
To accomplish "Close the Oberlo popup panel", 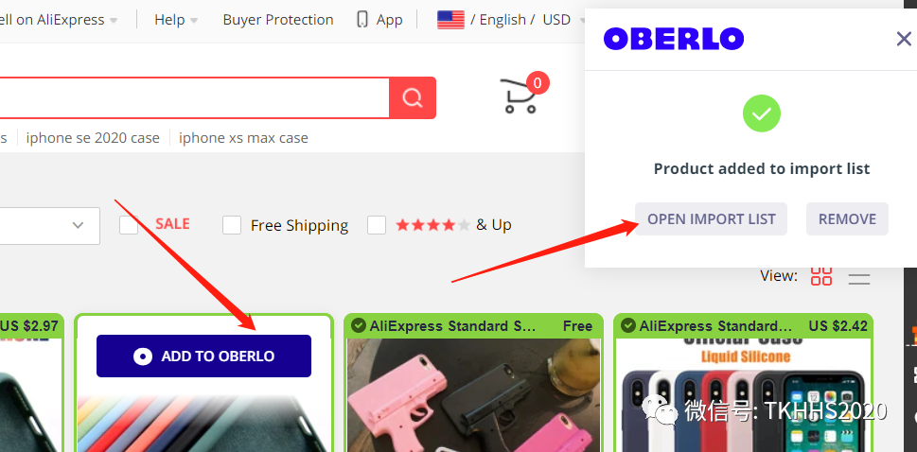I will click(904, 39).
